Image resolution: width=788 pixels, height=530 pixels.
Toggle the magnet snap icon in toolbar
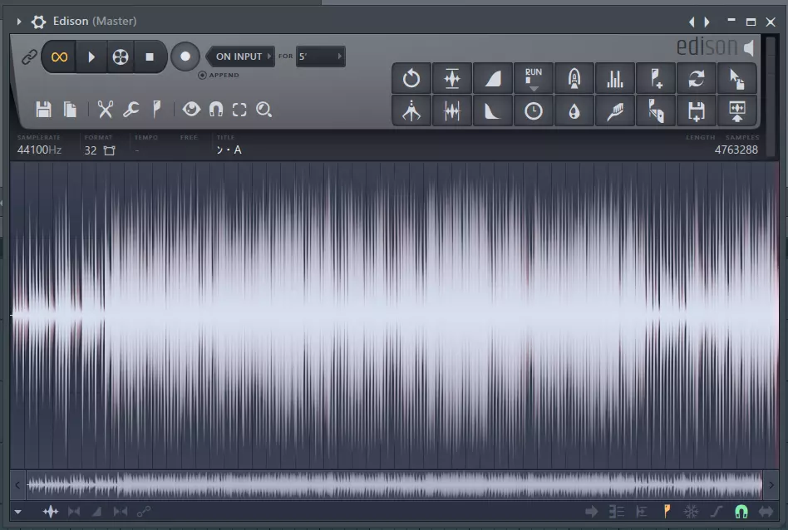coord(215,110)
